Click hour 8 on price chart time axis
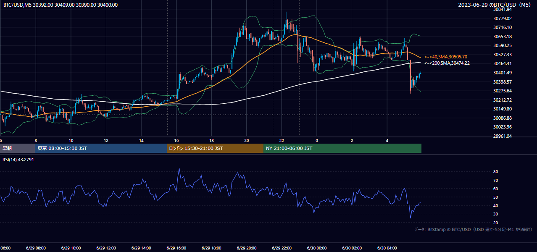Image resolution: width=537 pixels, height=252 pixels. (36, 141)
